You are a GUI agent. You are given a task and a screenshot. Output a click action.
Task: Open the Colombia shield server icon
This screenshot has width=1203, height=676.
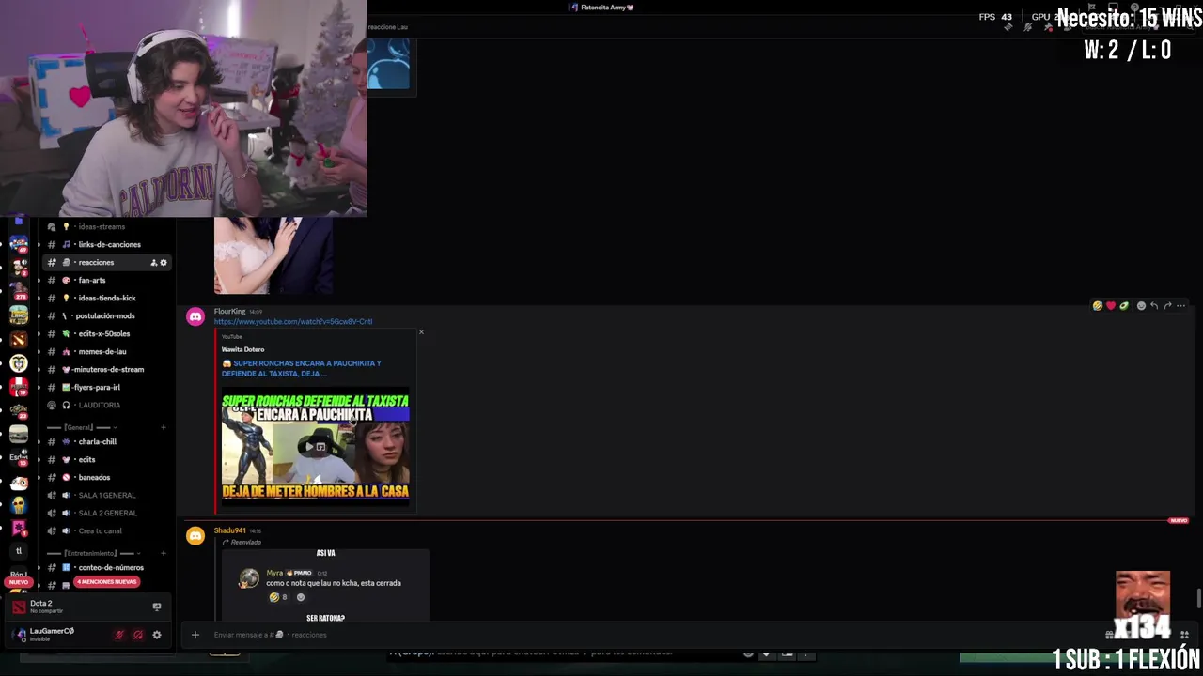19,363
